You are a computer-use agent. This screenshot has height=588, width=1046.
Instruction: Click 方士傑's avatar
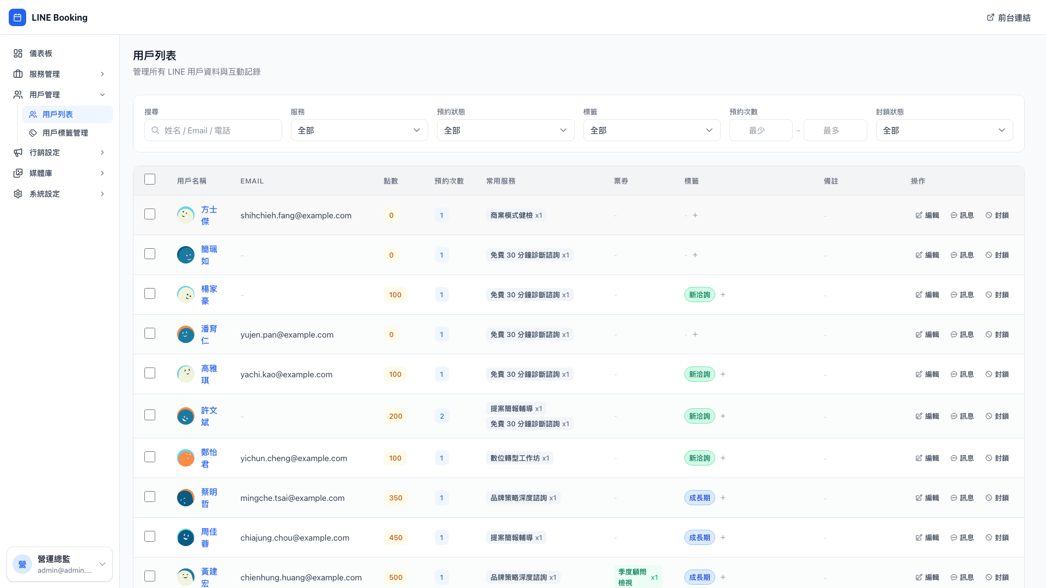(186, 215)
